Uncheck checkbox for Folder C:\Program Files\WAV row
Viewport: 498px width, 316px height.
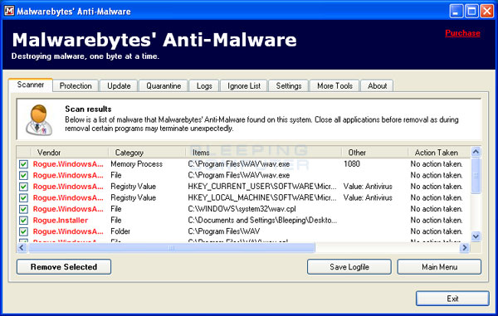[x=23, y=231]
